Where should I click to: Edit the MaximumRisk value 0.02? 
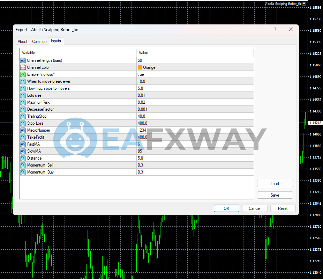click(195, 102)
